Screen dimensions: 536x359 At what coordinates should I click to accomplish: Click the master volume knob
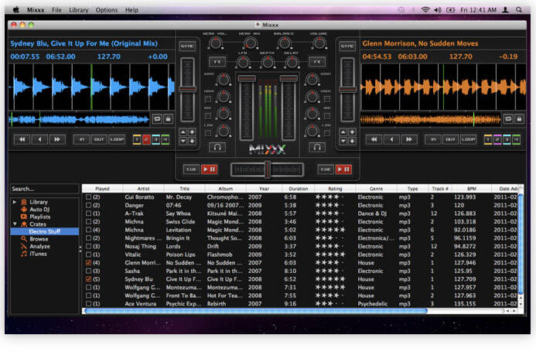pyautogui.click(x=319, y=43)
